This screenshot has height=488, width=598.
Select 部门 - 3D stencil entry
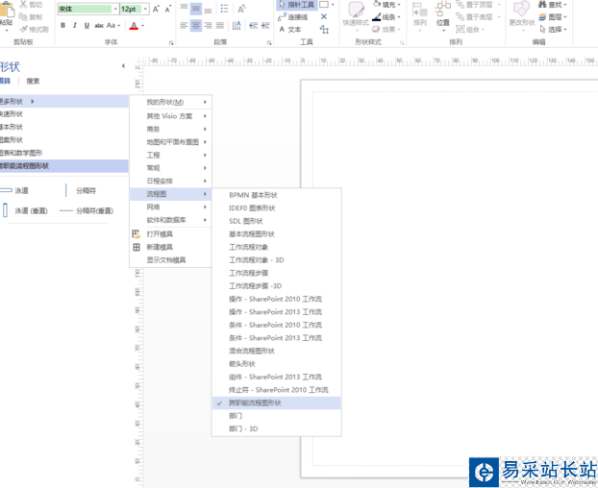[x=276, y=429]
